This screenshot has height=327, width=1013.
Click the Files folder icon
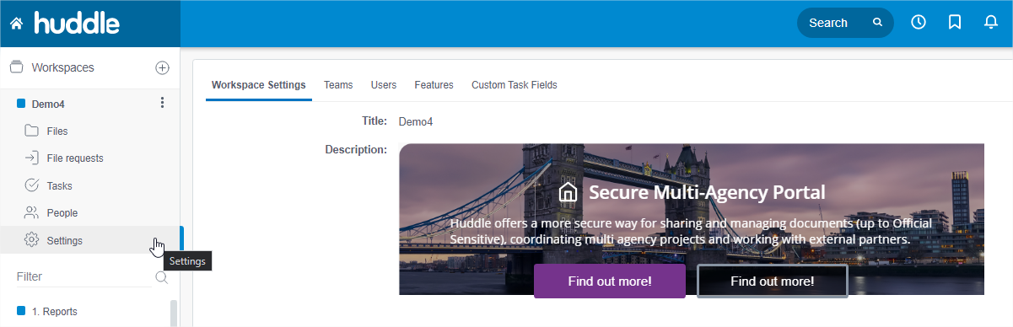[32, 131]
